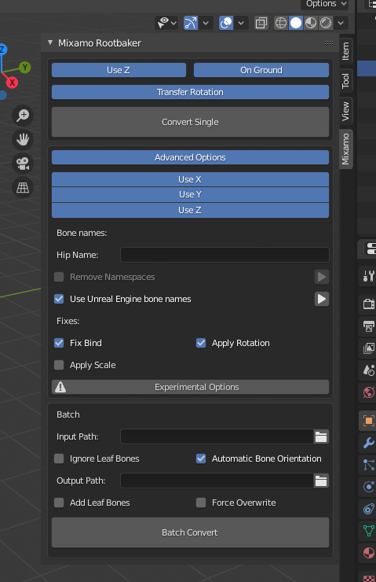Click the pan view hand icon
This screenshot has height=582, width=376.
click(x=23, y=139)
